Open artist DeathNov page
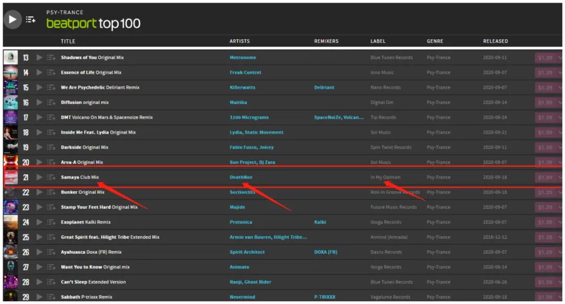Screen dimensions: 565x304 coord(241,177)
